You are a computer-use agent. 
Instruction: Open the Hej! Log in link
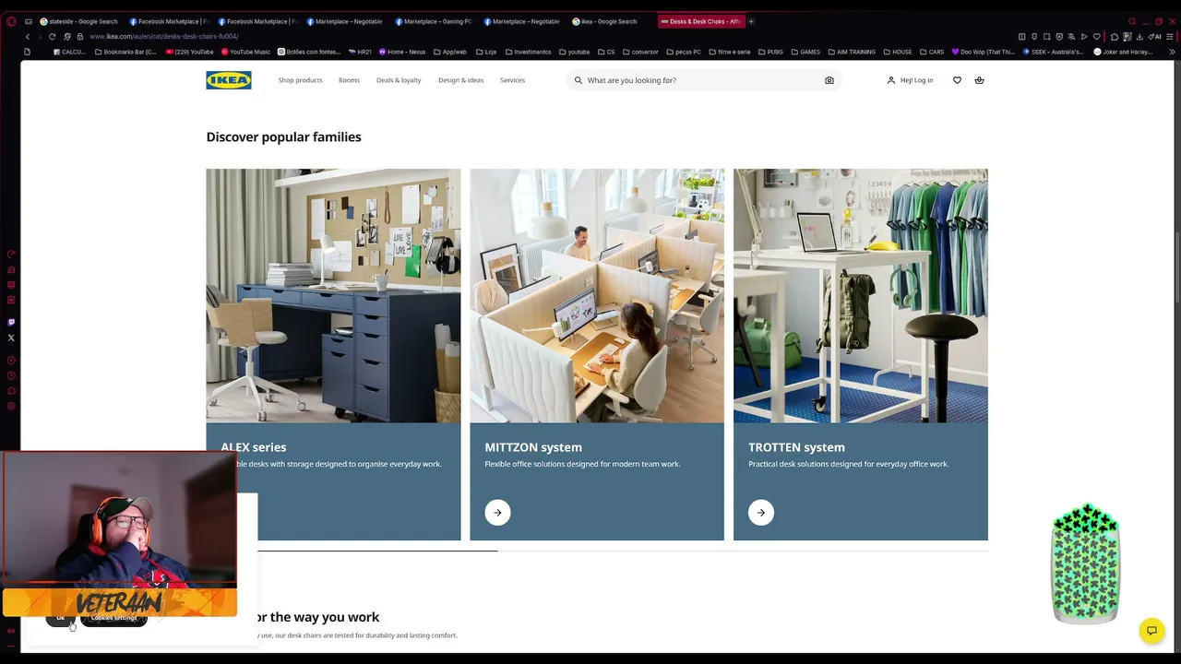(x=910, y=80)
